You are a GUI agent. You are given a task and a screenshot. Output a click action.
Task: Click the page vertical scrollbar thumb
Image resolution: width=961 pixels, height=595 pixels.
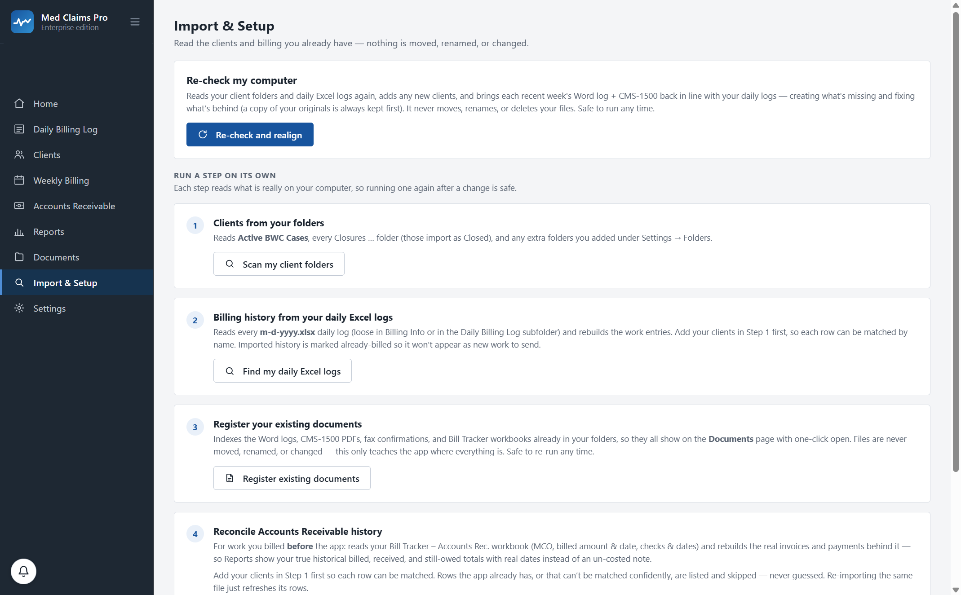[956, 241]
